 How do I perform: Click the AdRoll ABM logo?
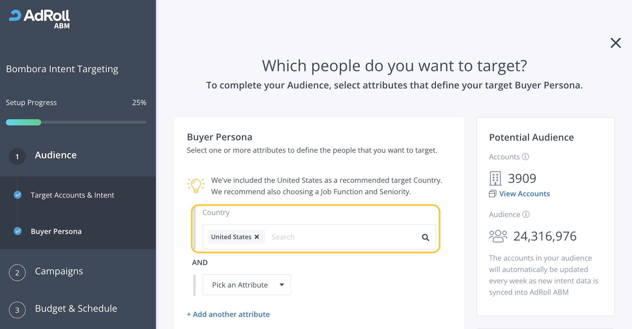[39, 19]
